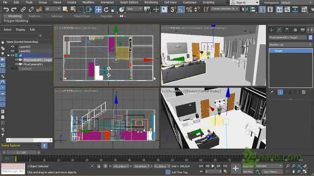Click the MAXScript mini listener field

click(x=13, y=171)
